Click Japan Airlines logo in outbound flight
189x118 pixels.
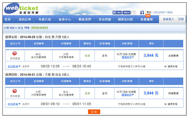coord(15,53)
